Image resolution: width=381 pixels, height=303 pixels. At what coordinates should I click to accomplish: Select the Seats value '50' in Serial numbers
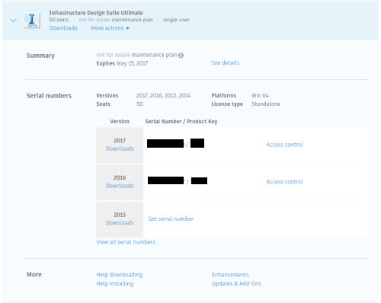139,104
